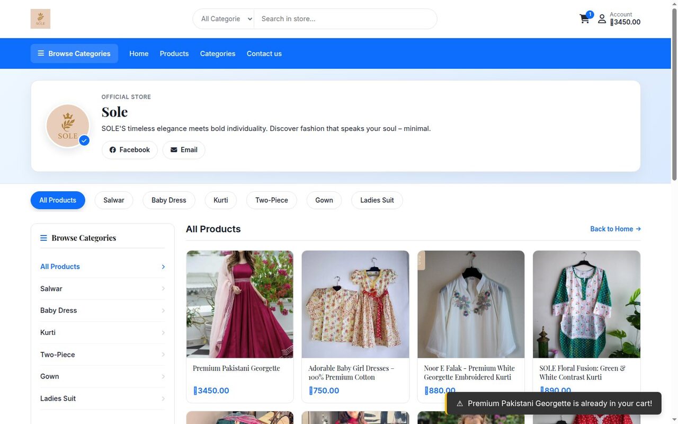The height and width of the screenshot is (424, 678).
Task: Click the Facebook button
Action: click(x=130, y=150)
